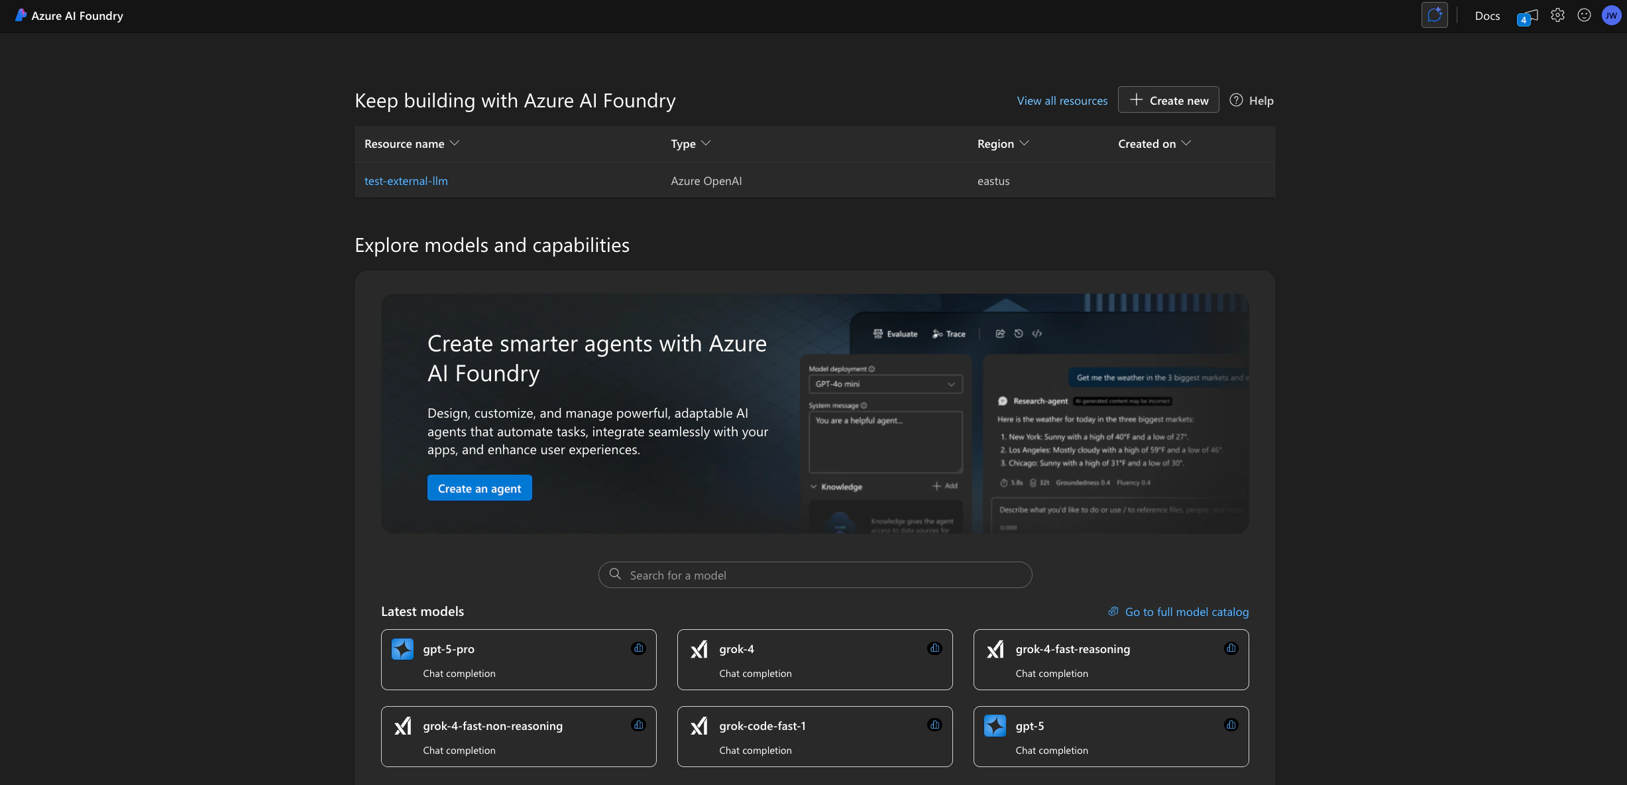Open the JW account avatar
Image resolution: width=1627 pixels, height=785 pixels.
1612,15
